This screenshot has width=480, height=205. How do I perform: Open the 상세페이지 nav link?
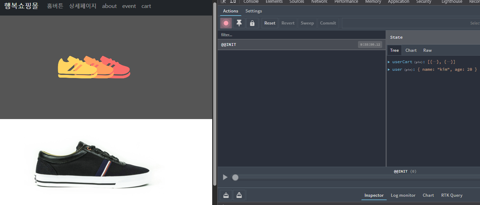(83, 6)
